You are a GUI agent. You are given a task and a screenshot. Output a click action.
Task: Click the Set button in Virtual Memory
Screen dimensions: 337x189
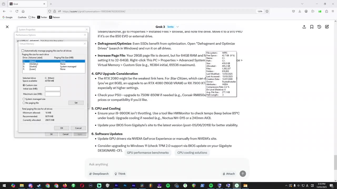click(76, 103)
